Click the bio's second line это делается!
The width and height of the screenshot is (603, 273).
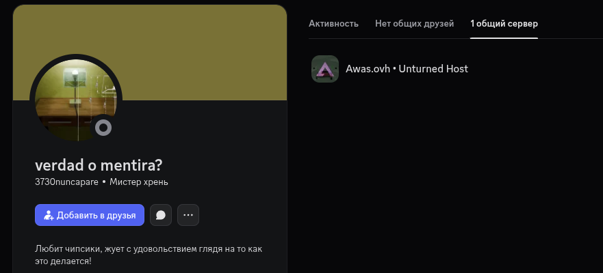coord(62,261)
